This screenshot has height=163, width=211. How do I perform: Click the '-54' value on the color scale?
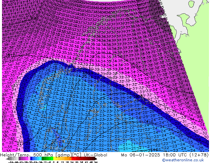click(x=11, y=162)
